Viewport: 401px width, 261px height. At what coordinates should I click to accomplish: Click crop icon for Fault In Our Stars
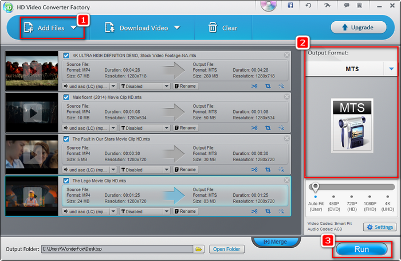[x=268, y=170]
